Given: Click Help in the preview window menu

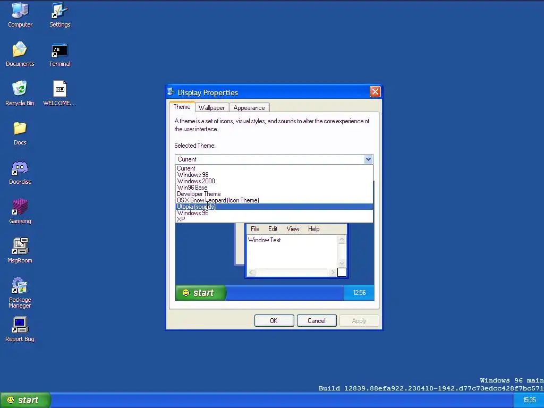Looking at the screenshot, I should pos(313,229).
